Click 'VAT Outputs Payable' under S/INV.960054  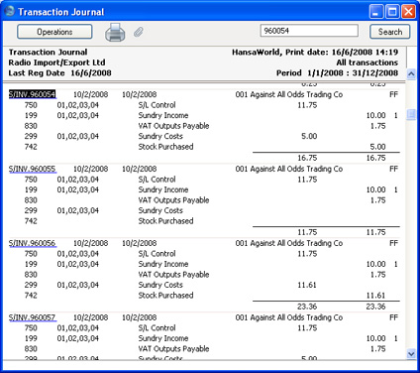pyautogui.click(x=173, y=126)
